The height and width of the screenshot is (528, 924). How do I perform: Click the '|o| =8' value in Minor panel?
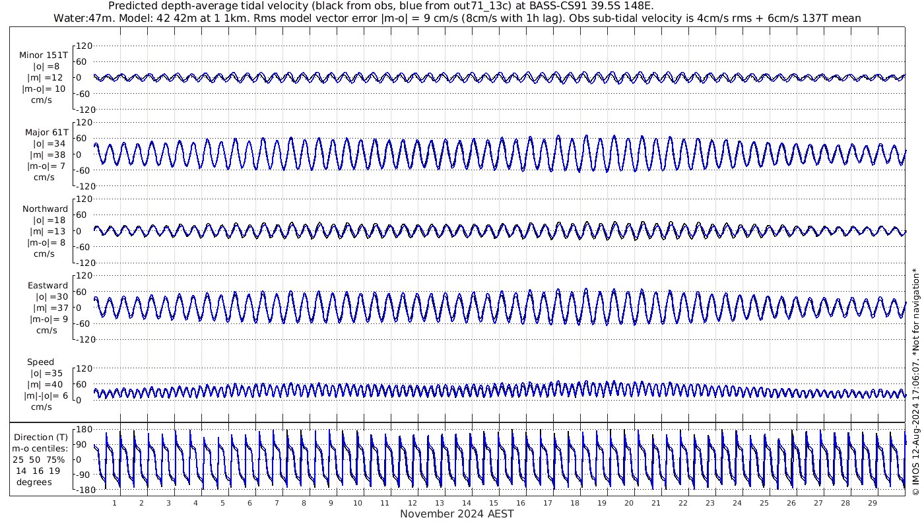click(x=47, y=67)
